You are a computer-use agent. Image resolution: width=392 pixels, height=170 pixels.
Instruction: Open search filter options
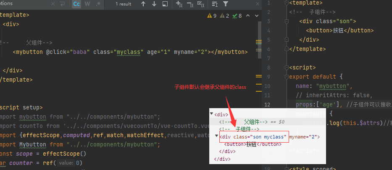[226, 4]
